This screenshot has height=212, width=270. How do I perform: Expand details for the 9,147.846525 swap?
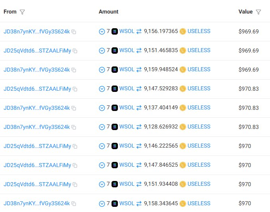[102, 165]
